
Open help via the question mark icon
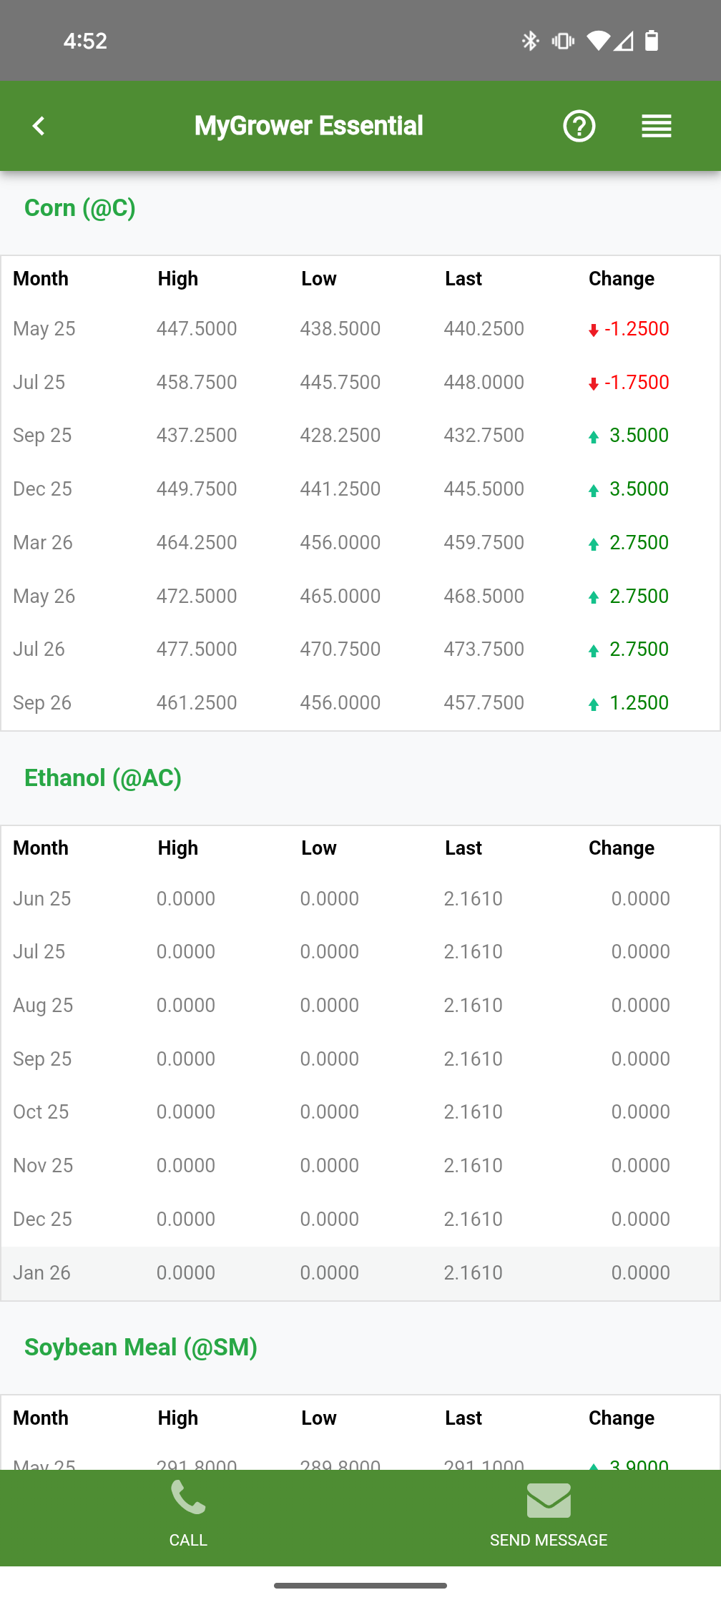[579, 126]
